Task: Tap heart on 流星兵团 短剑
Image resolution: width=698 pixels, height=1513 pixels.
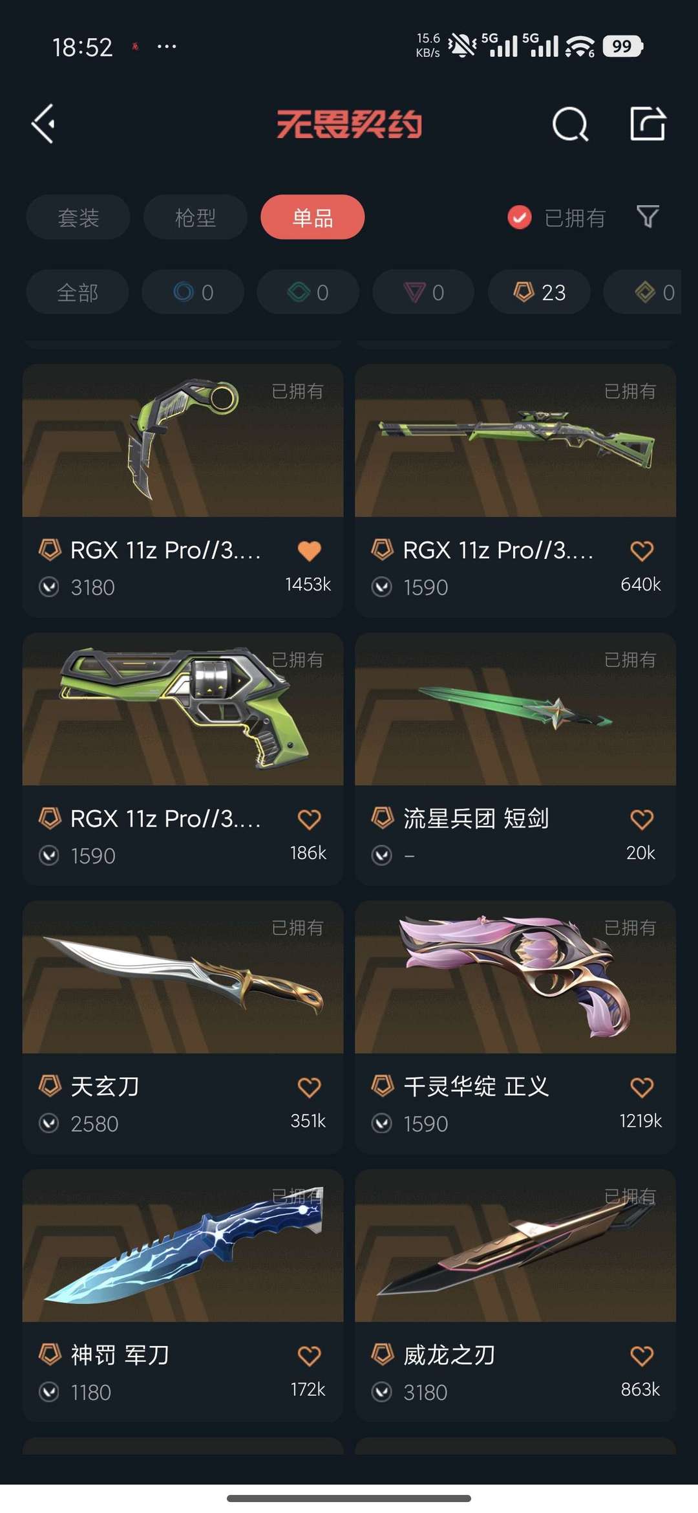Action: (642, 819)
